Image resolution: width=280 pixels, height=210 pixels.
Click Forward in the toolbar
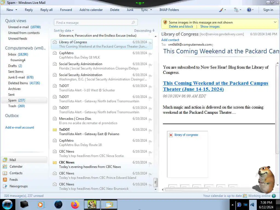pos(66,10)
